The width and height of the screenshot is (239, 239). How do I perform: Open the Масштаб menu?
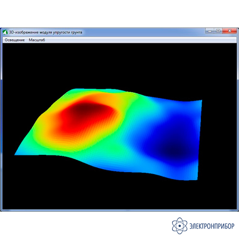click(37, 40)
